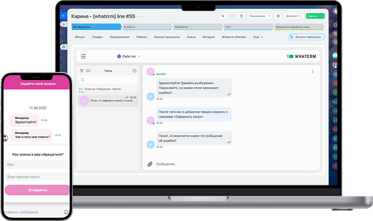
Task: Set pipeline stage to В работе
Action: point(147,27)
